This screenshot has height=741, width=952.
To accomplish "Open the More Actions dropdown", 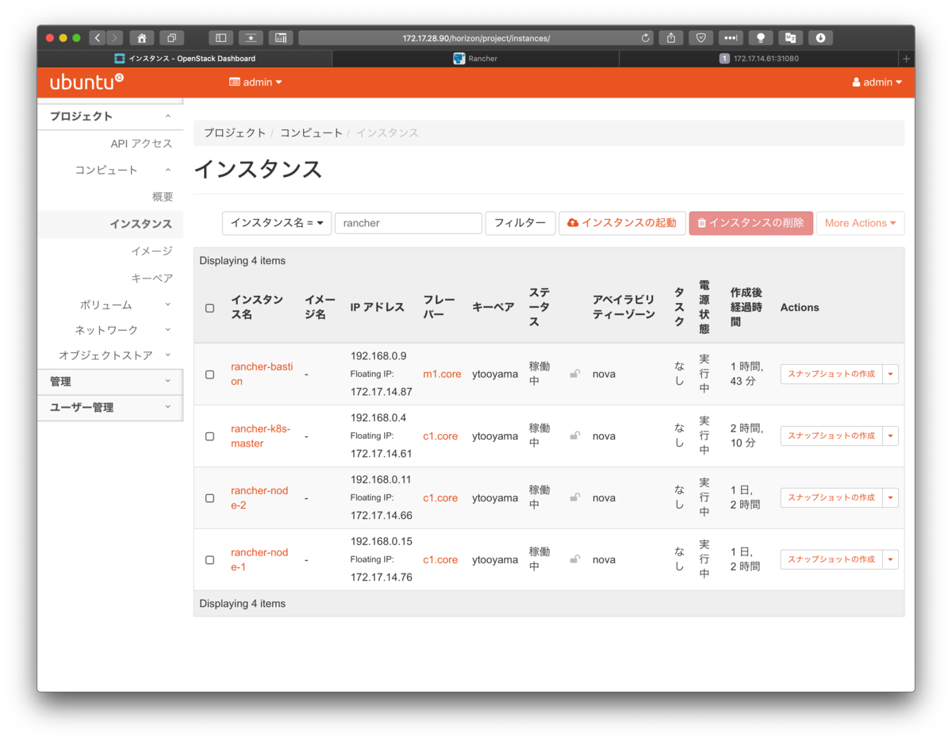I will click(860, 223).
